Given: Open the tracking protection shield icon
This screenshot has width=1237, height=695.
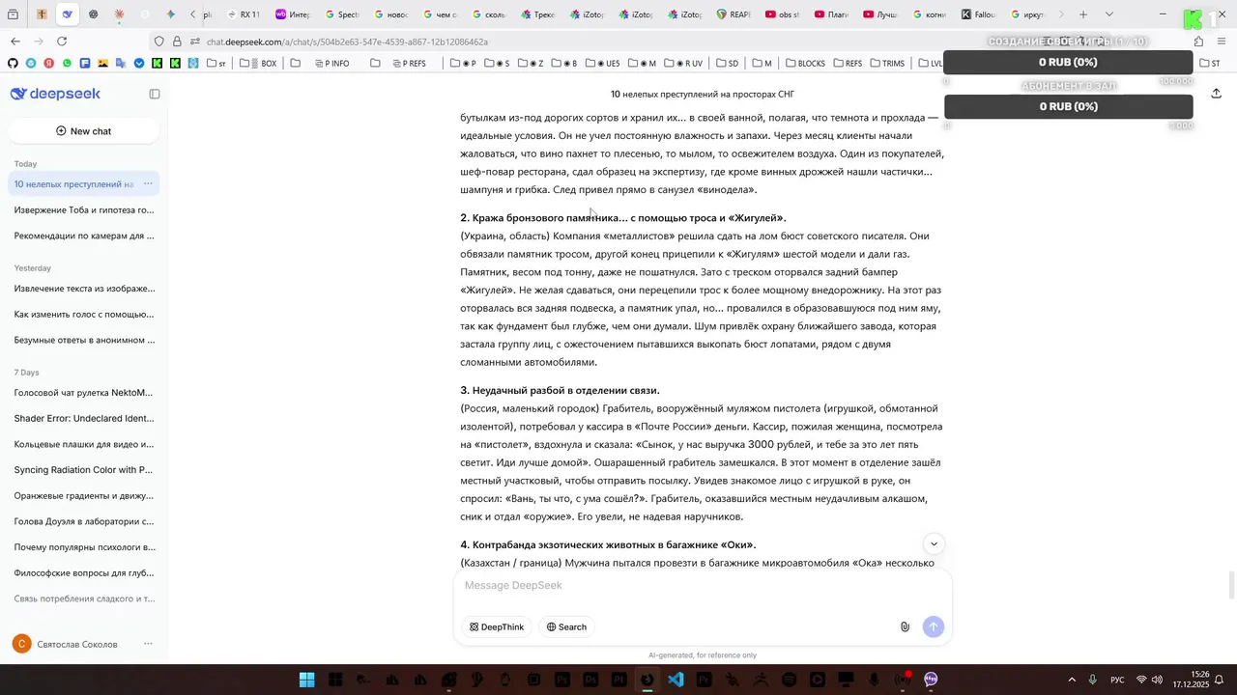Looking at the screenshot, I should [x=158, y=42].
